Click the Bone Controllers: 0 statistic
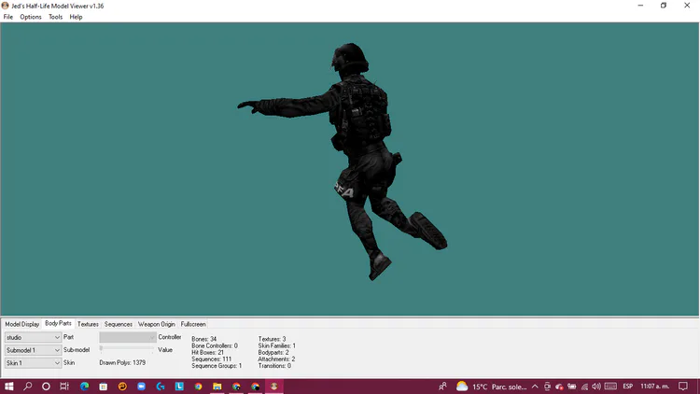This screenshot has height=394, width=700. pyautogui.click(x=215, y=345)
